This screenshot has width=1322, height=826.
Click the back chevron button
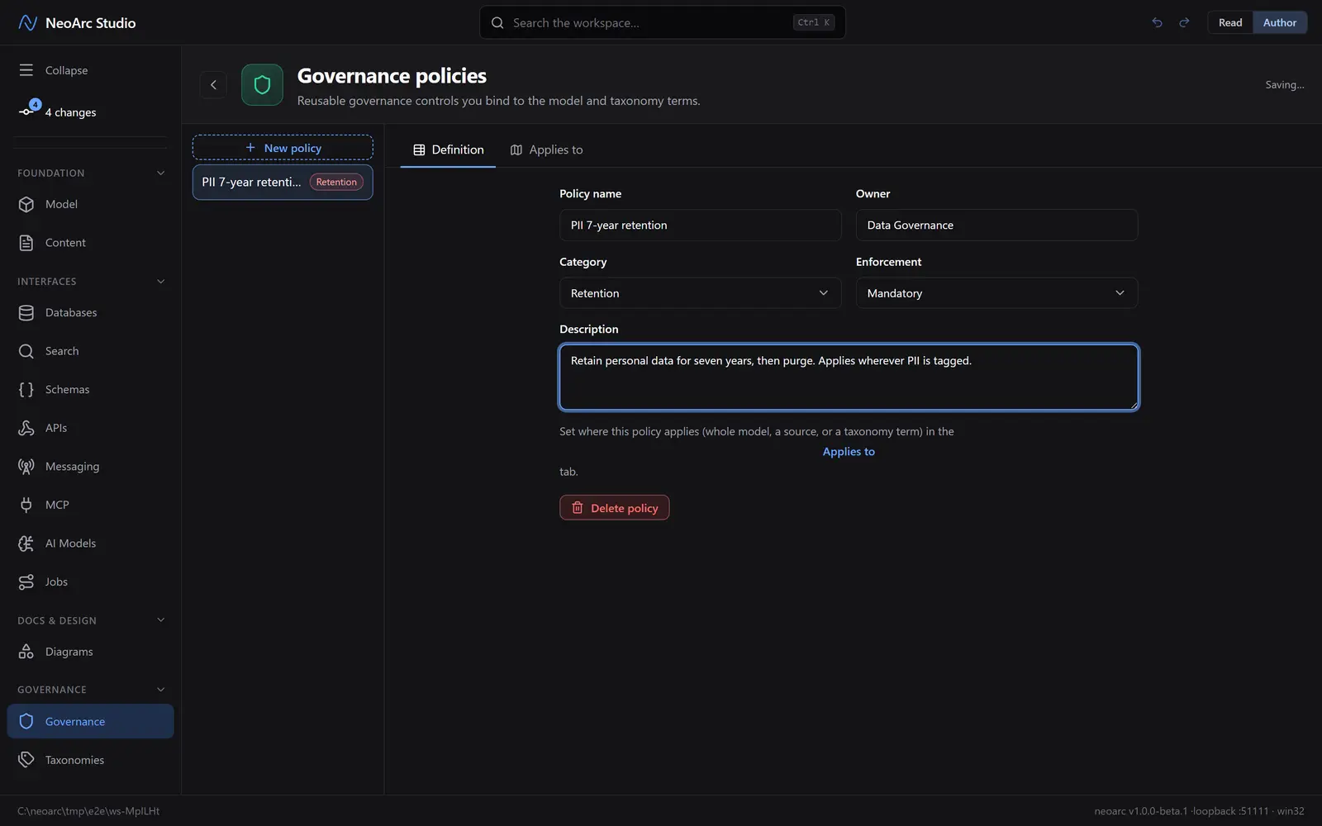pos(213,84)
